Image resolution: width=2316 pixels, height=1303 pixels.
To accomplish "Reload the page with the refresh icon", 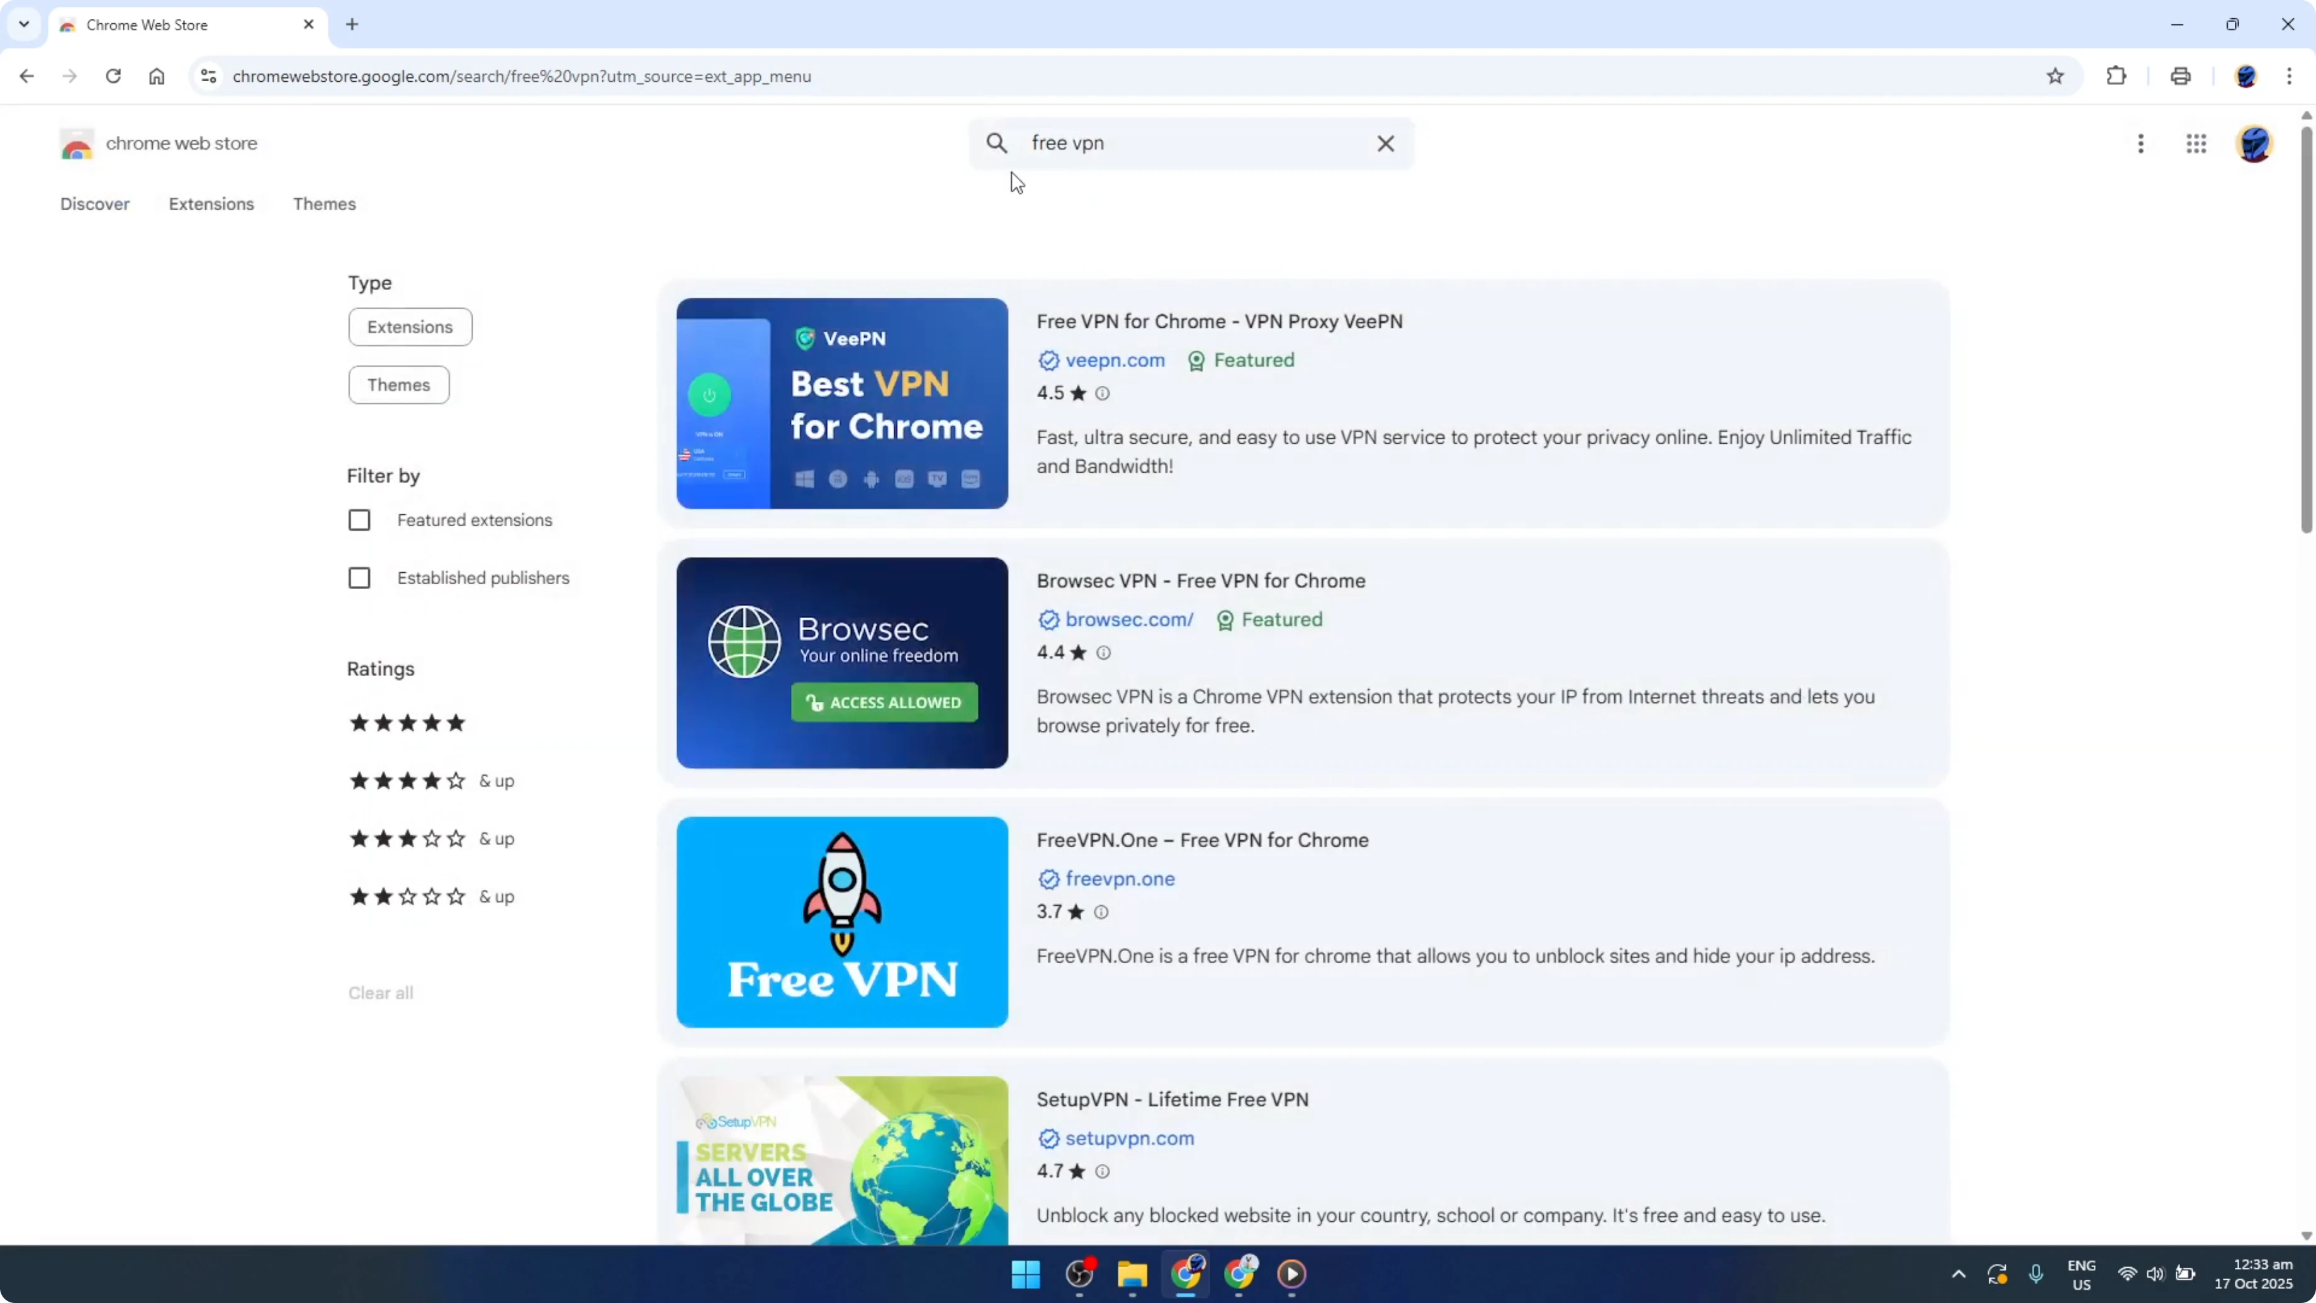I will [113, 76].
